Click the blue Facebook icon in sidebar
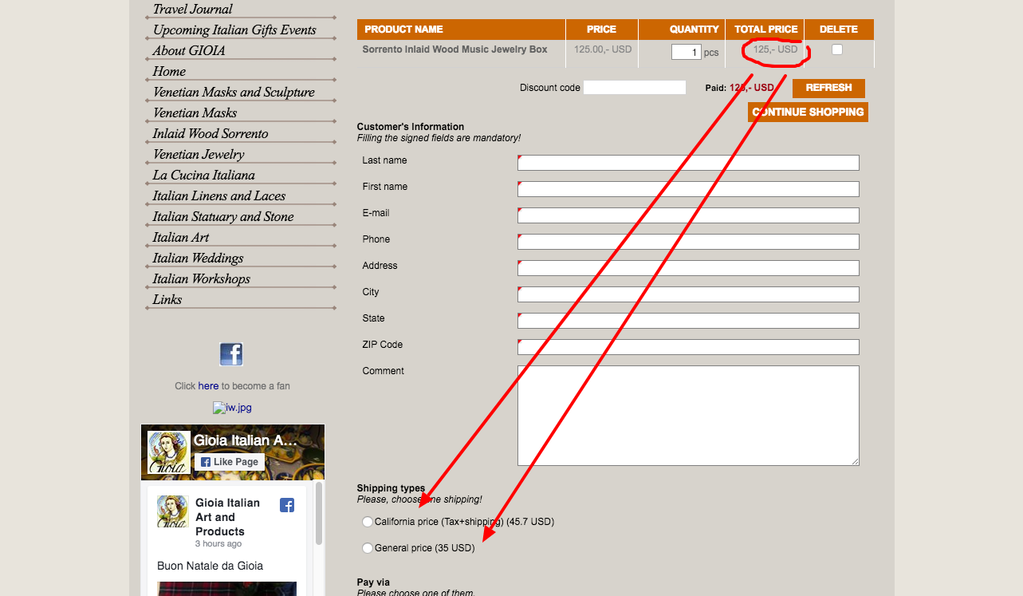Viewport: 1023px width, 596px height. click(x=231, y=353)
